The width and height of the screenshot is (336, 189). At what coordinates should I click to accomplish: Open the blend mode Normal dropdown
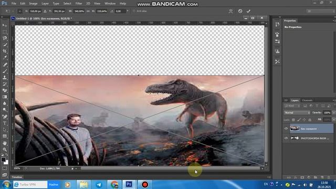297,112
